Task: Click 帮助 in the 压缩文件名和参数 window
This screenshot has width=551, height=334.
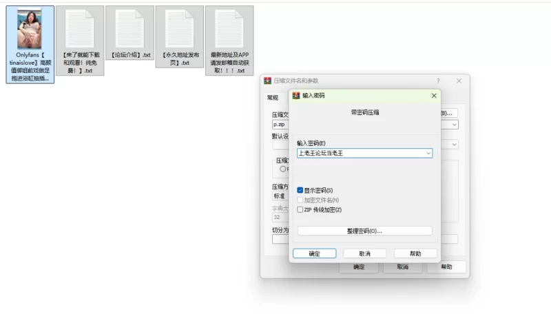Action: (446, 267)
